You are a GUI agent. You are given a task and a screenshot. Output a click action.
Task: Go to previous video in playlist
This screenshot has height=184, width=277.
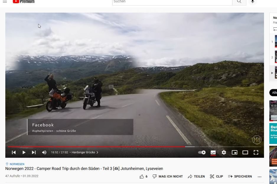(14, 152)
